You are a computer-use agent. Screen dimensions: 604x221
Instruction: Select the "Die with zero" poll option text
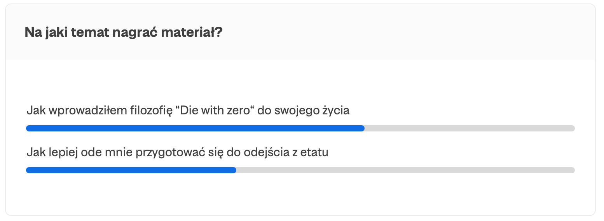[x=188, y=110]
